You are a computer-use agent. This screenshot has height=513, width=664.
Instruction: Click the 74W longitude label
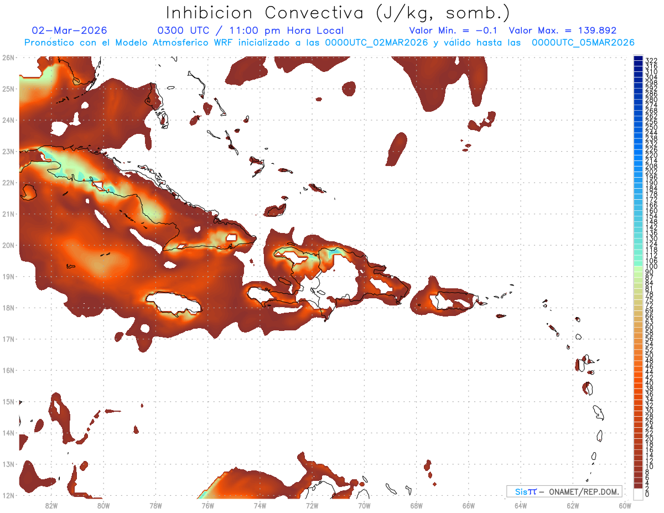tap(260, 505)
